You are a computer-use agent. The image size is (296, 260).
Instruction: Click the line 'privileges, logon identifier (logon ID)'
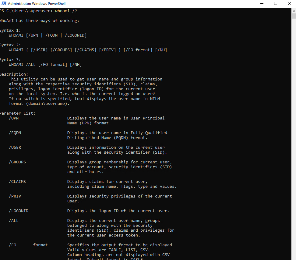pyautogui.click(x=82, y=89)
